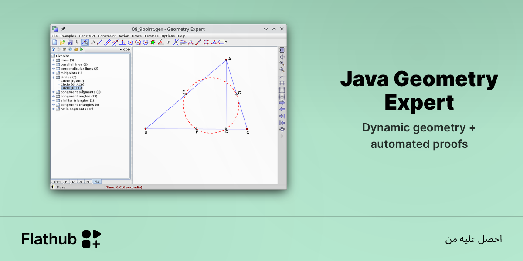Choose the arrow Select pointer tool

(x=78, y=42)
